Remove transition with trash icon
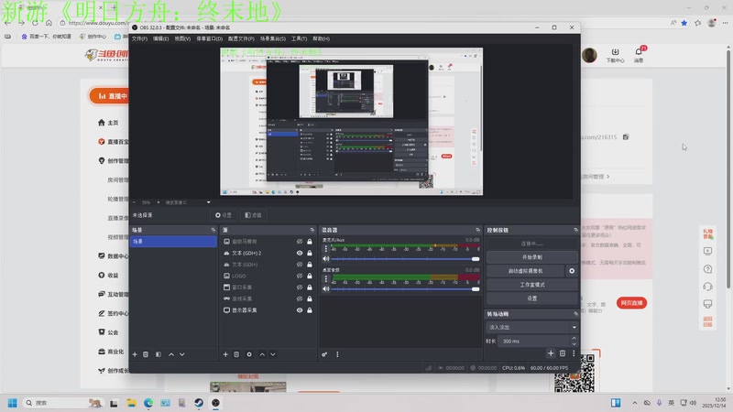733x412 pixels. pos(563,353)
